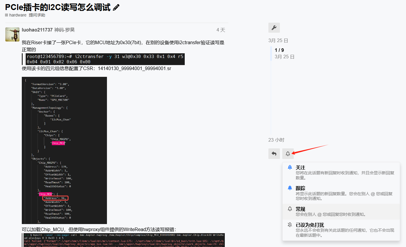Jump to 3月 25 日 timeline start
406x247 pixels.
[x=278, y=40]
